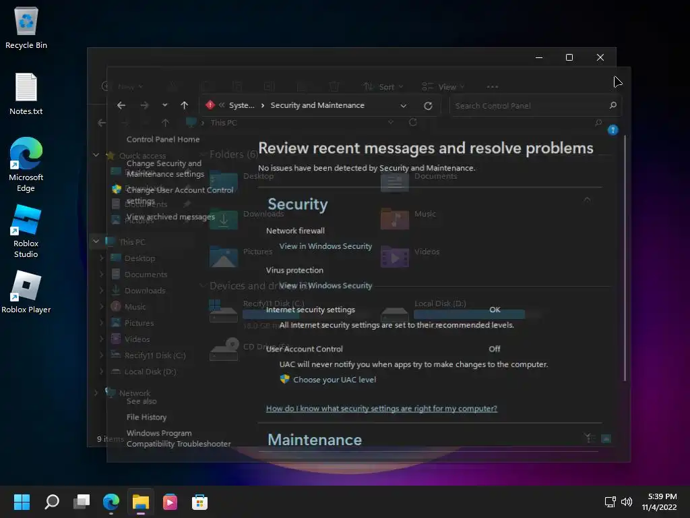
Task: Click the 'Off' status for UAC
Action: pos(494,349)
